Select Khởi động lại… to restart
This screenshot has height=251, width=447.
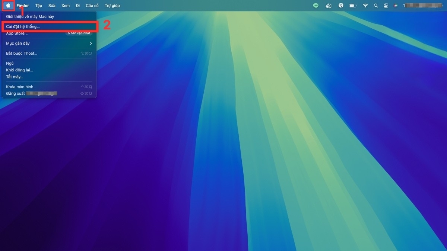(x=49, y=70)
